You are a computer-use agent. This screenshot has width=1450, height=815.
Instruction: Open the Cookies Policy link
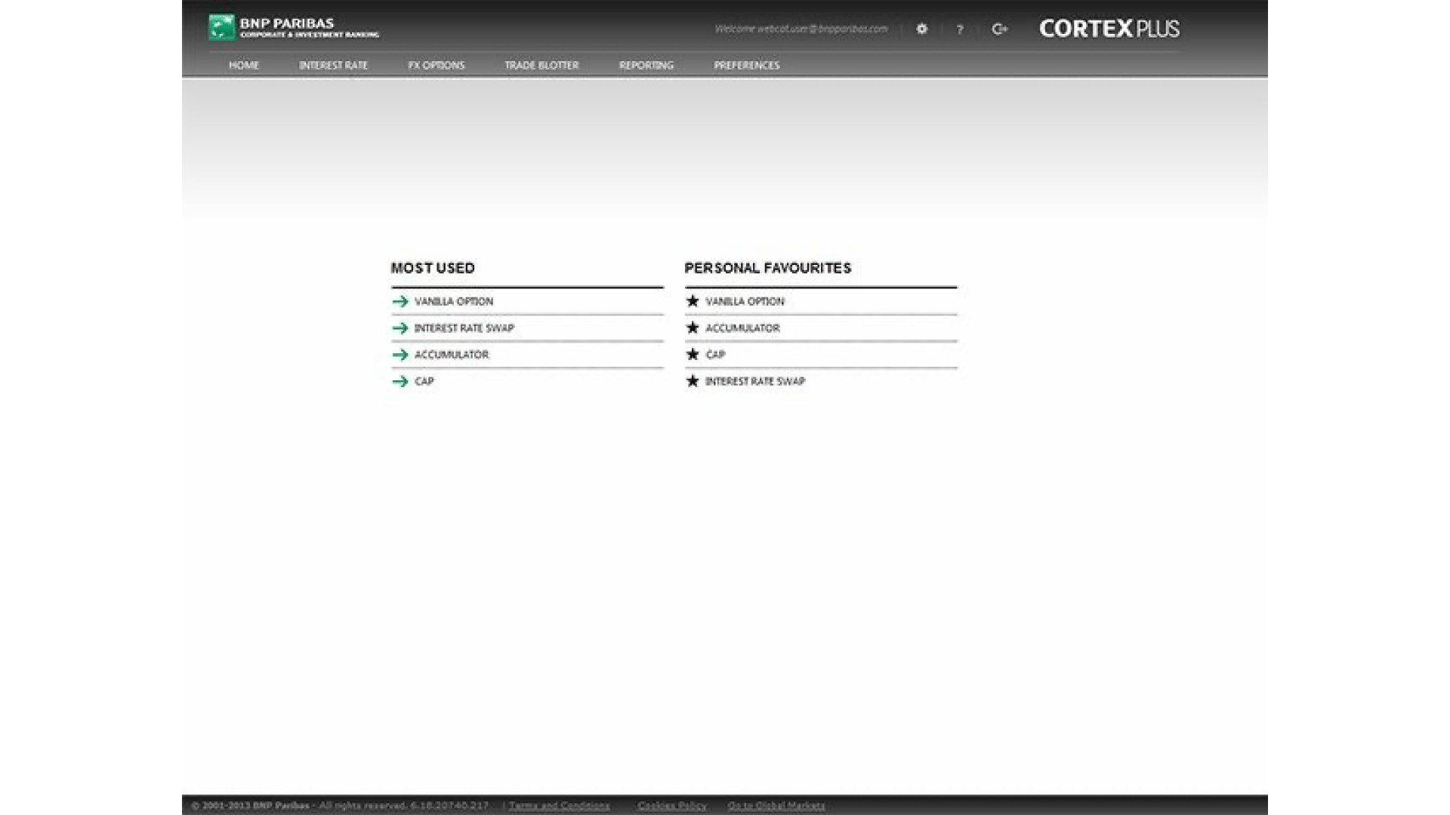pyautogui.click(x=671, y=805)
